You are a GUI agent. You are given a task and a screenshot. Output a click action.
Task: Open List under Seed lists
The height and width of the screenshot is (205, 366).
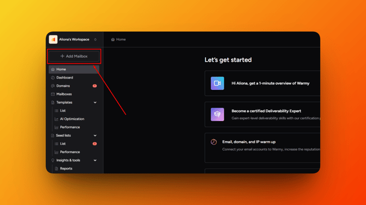[63, 144]
